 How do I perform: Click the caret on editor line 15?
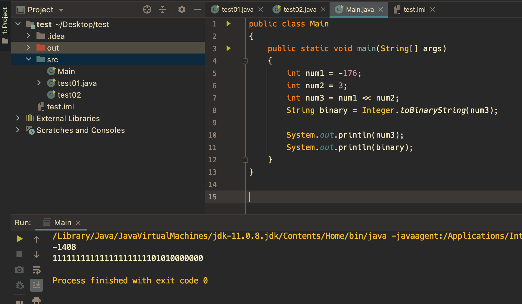250,197
